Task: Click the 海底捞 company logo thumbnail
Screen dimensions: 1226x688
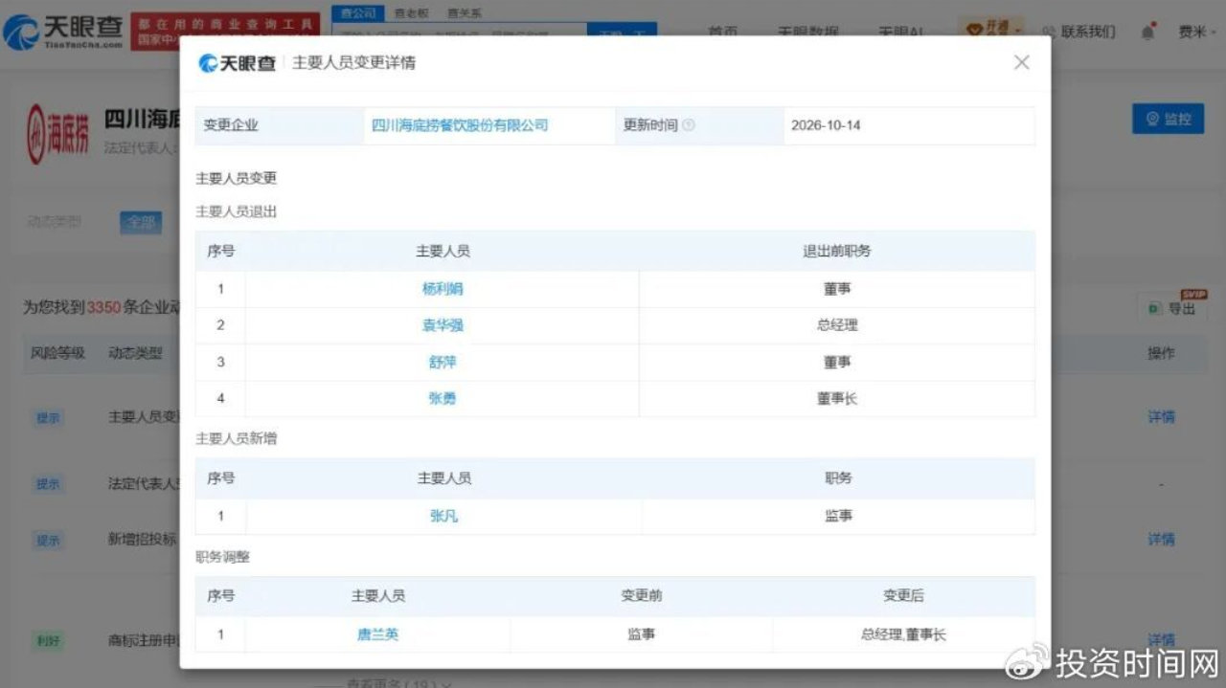Action: coord(57,134)
